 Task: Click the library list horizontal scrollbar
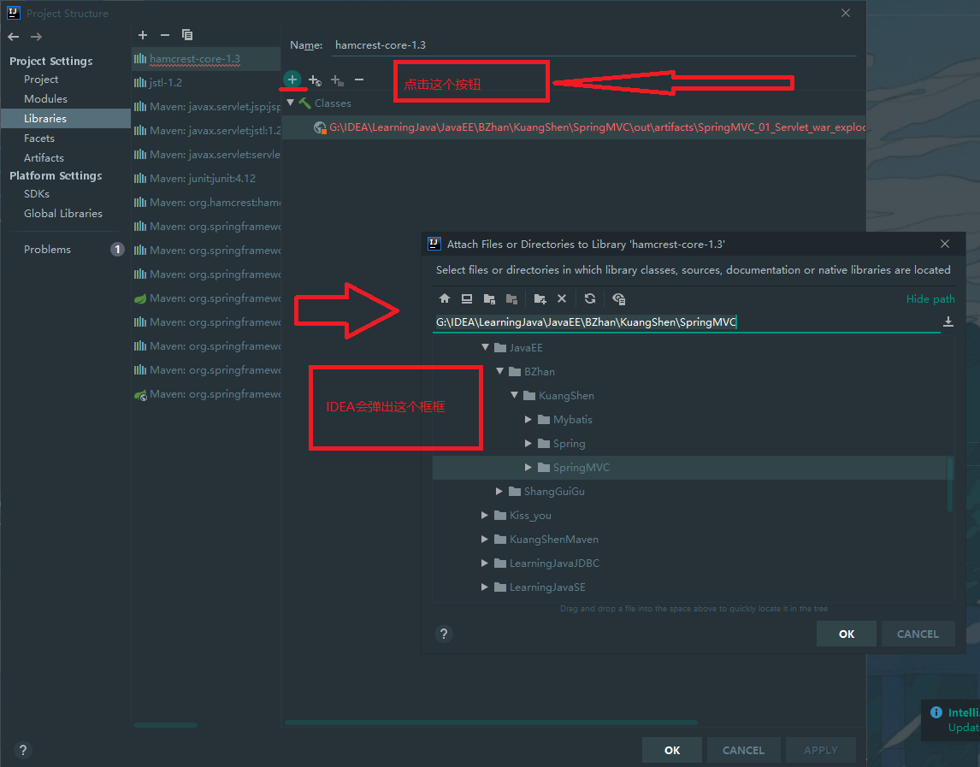pyautogui.click(x=166, y=725)
